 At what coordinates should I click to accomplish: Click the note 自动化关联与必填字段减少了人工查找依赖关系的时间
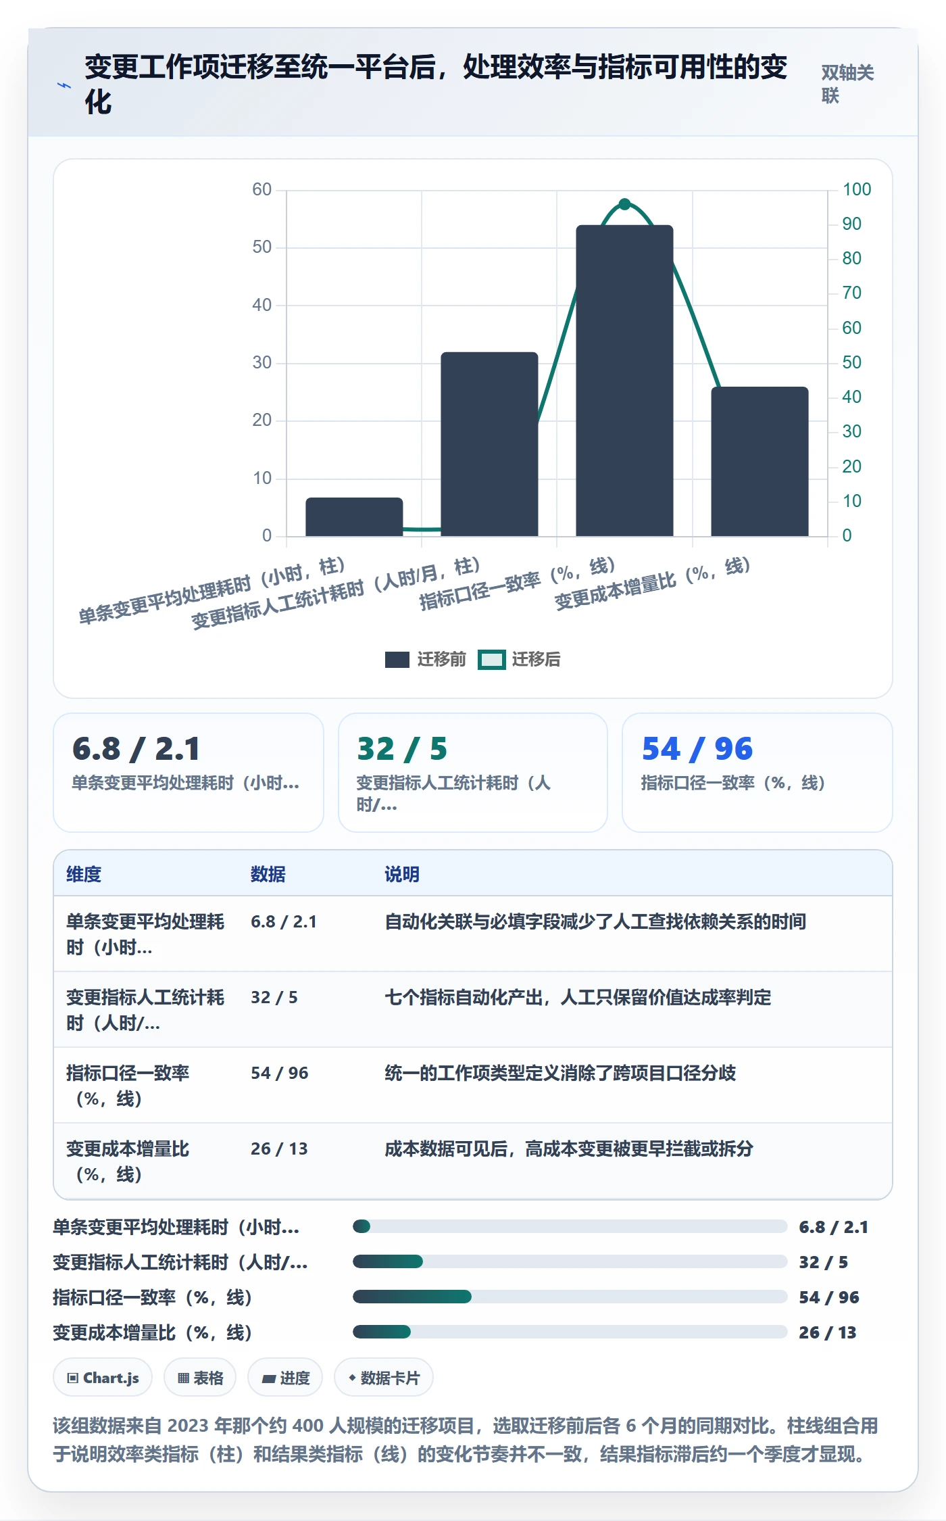pos(595,921)
